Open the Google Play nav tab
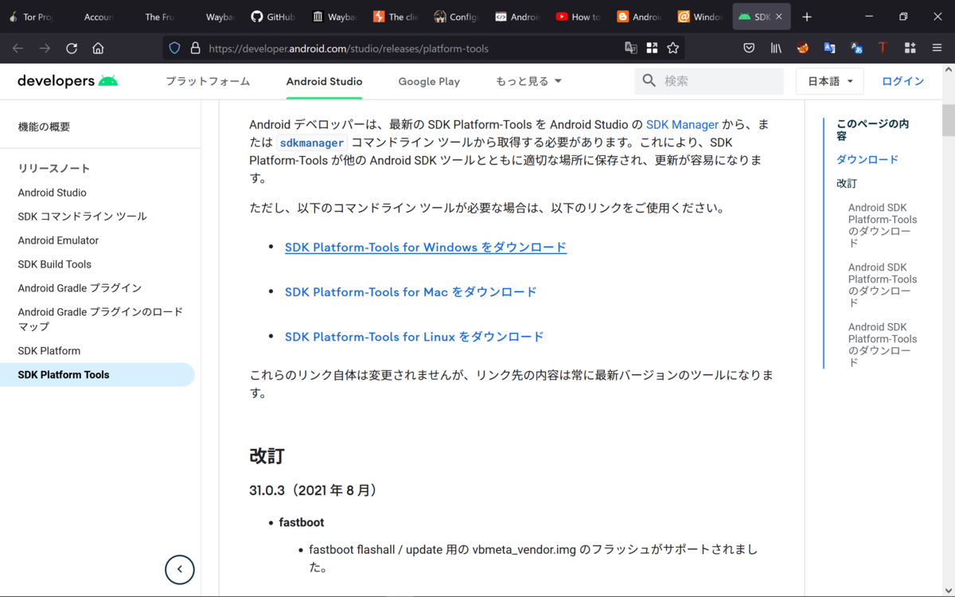 (x=429, y=81)
